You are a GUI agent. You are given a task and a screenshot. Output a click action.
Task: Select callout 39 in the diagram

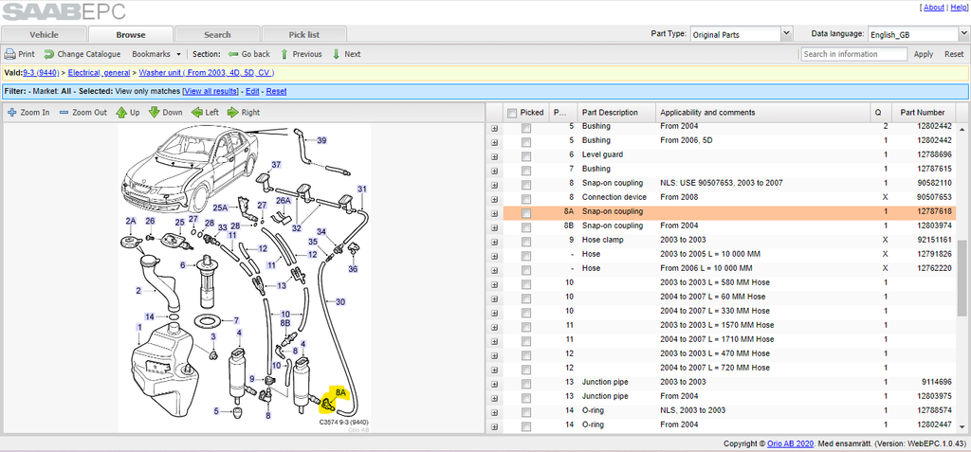(x=321, y=140)
